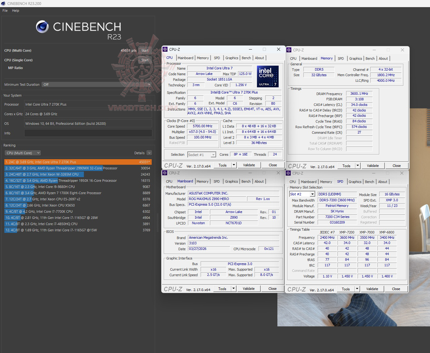Viewport: 430px width, 353px height.
Task: Select the Xeon X5650 ranking row
Action: point(78,205)
